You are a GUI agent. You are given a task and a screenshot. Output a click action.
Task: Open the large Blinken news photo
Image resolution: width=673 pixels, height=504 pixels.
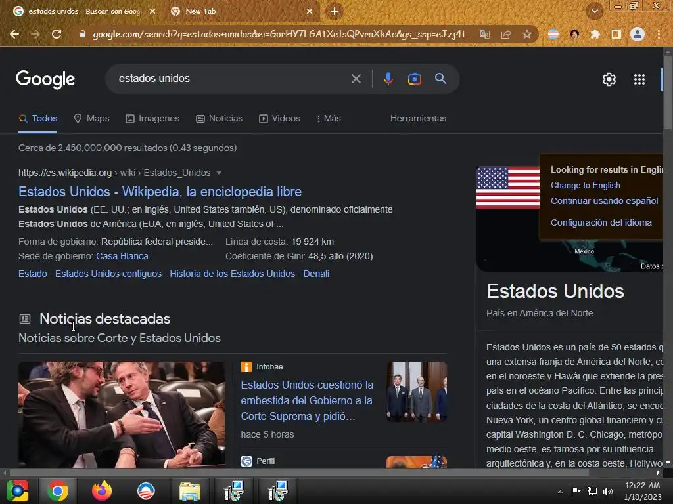[122, 414]
